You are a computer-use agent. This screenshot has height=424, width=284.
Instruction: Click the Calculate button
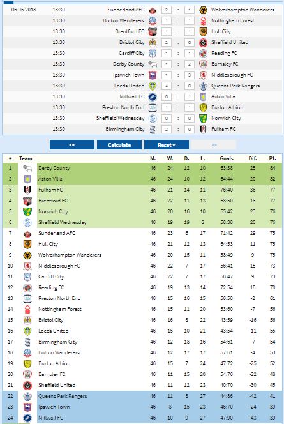119,145
